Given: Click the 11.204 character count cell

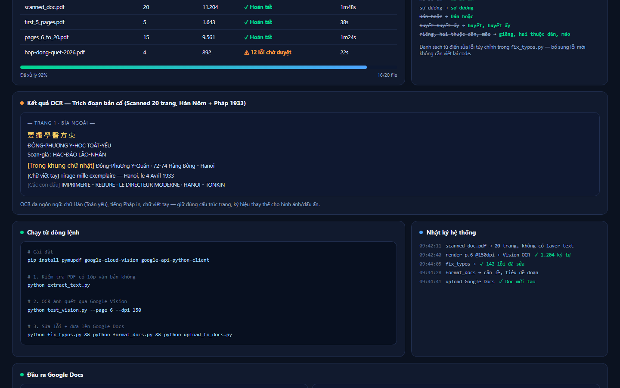Looking at the screenshot, I should pyautogui.click(x=210, y=7).
